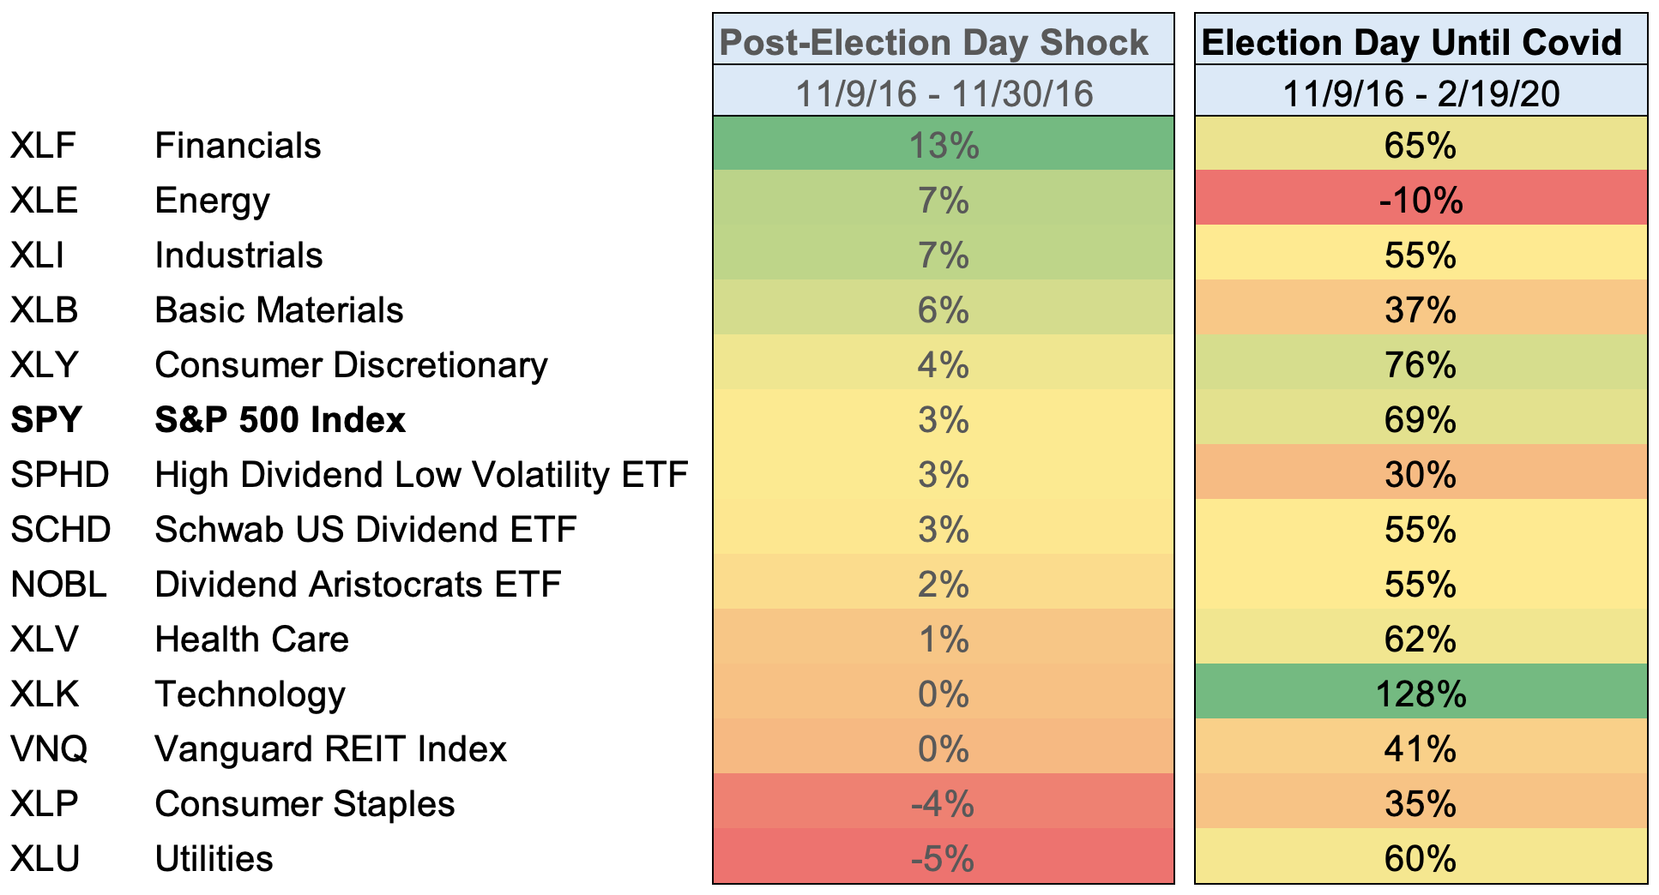Screen dimensions: 1659x895
Task: Click the Post-Election Day Shock header
Action: pyautogui.click(x=933, y=42)
